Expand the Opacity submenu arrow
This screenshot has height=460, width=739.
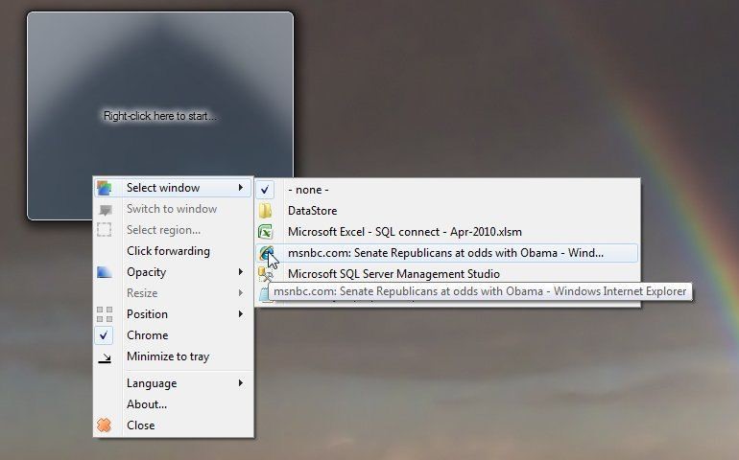[241, 272]
